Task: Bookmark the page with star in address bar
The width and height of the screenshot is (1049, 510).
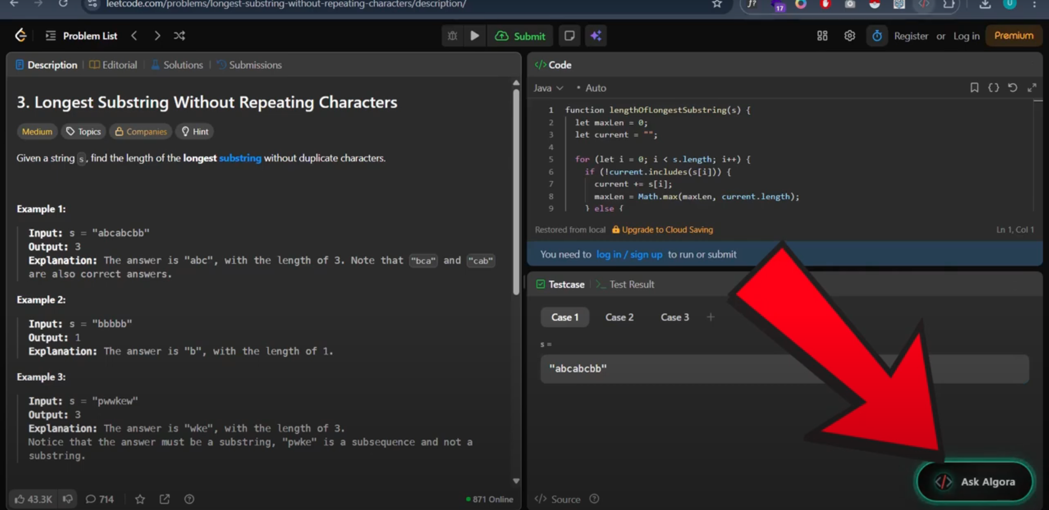Action: point(717,4)
